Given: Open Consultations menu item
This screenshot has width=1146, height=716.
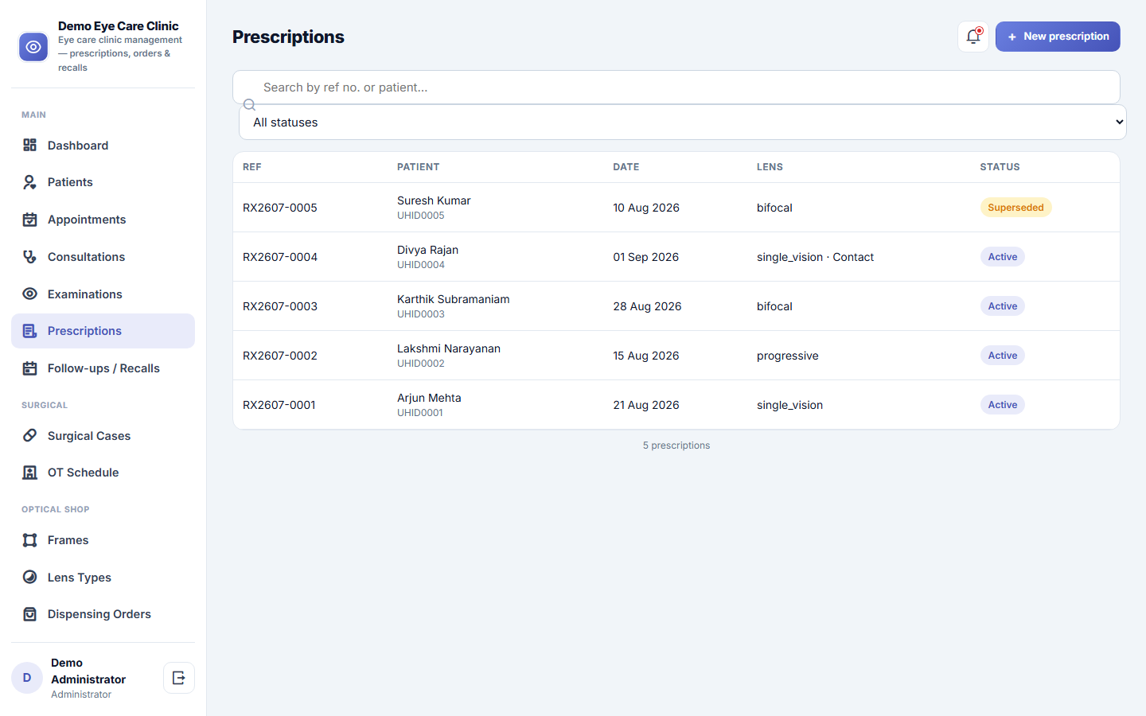Looking at the screenshot, I should point(103,257).
